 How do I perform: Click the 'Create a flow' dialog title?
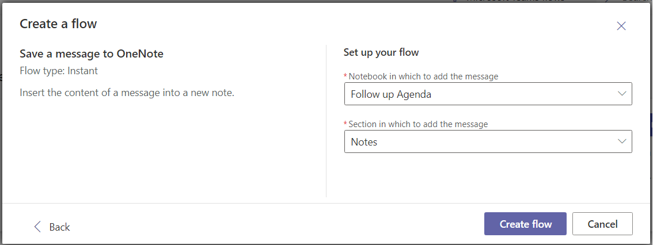(x=58, y=24)
